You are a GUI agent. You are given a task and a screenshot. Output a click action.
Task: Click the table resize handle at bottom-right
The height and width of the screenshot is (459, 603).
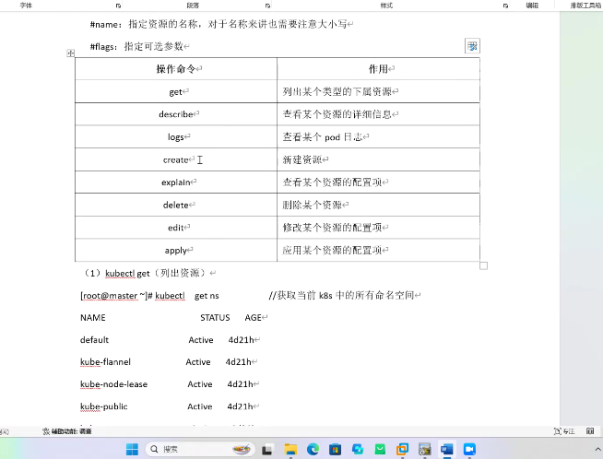pos(484,265)
